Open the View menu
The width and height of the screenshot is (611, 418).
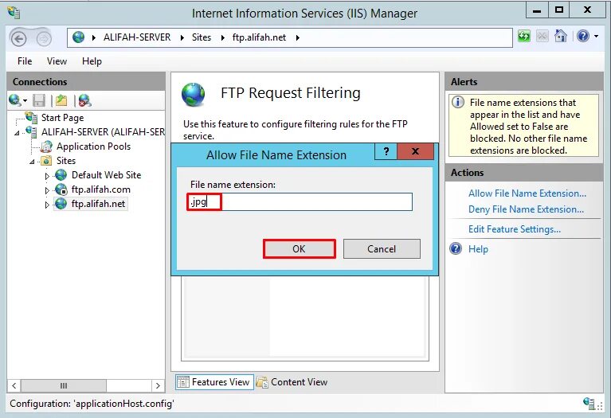57,61
